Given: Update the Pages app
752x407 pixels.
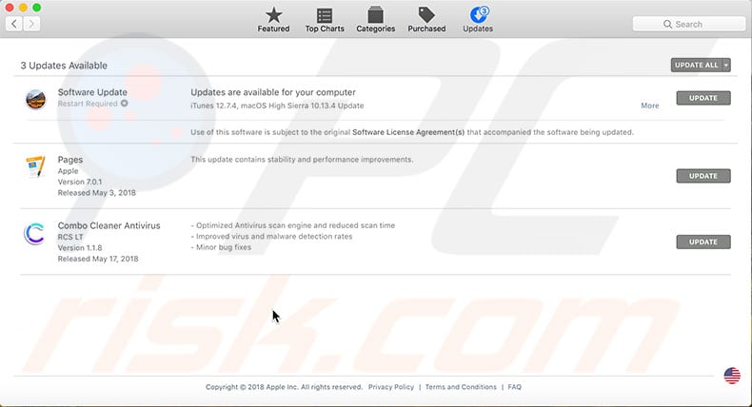Looking at the screenshot, I should 703,176.
